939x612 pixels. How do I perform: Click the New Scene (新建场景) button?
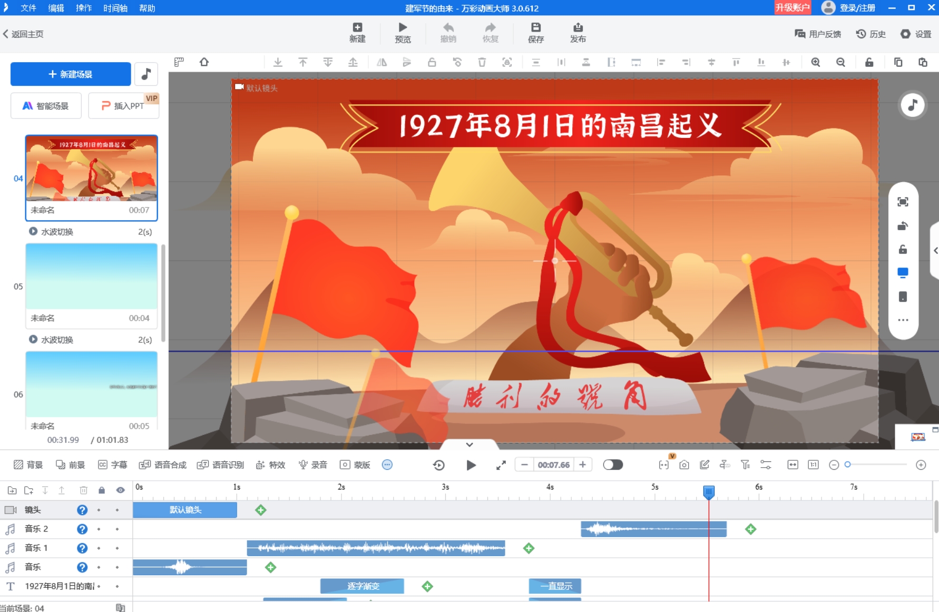pyautogui.click(x=71, y=74)
